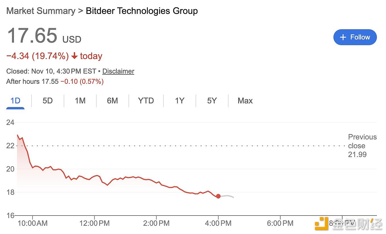Open the Disclaimer link

click(x=118, y=71)
